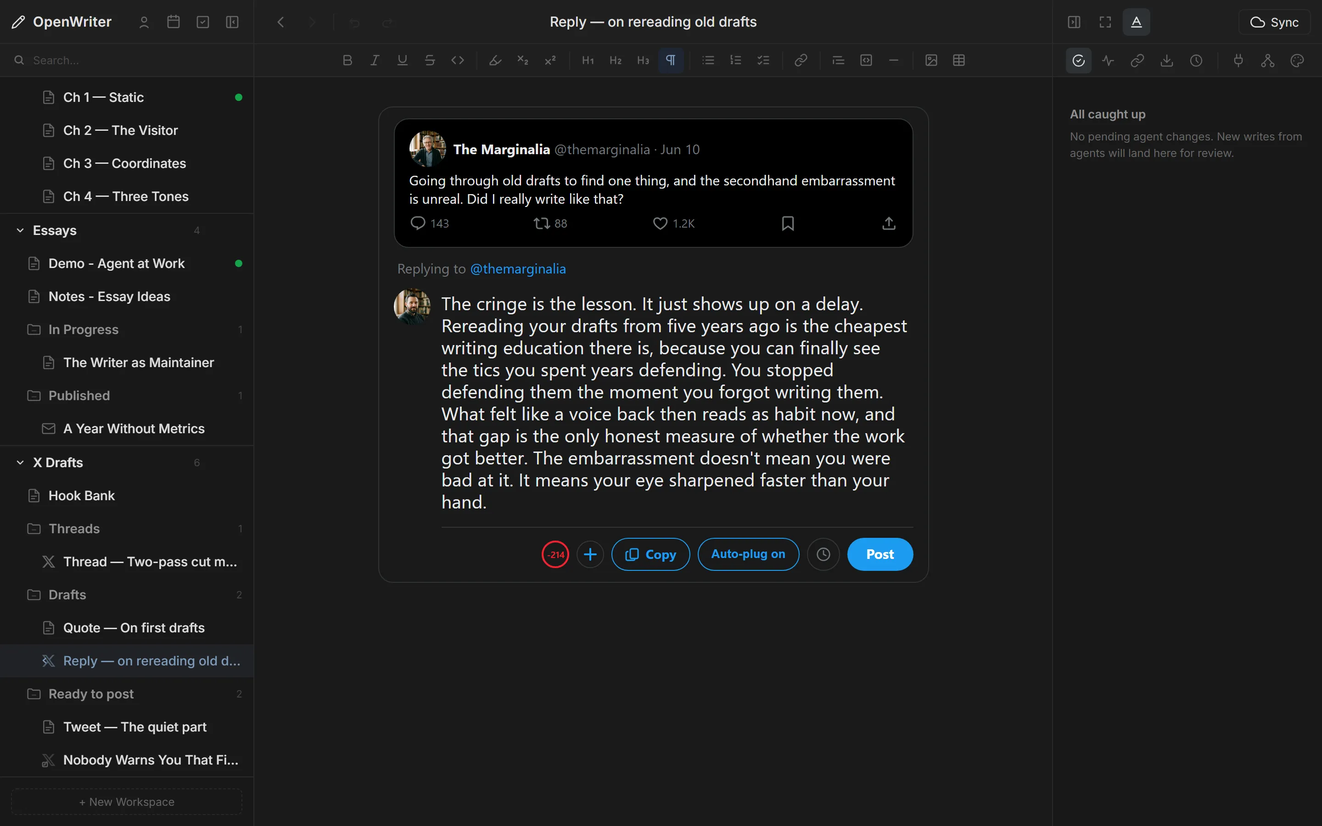Enter fullscreen focus mode
This screenshot has width=1322, height=826.
point(1105,22)
